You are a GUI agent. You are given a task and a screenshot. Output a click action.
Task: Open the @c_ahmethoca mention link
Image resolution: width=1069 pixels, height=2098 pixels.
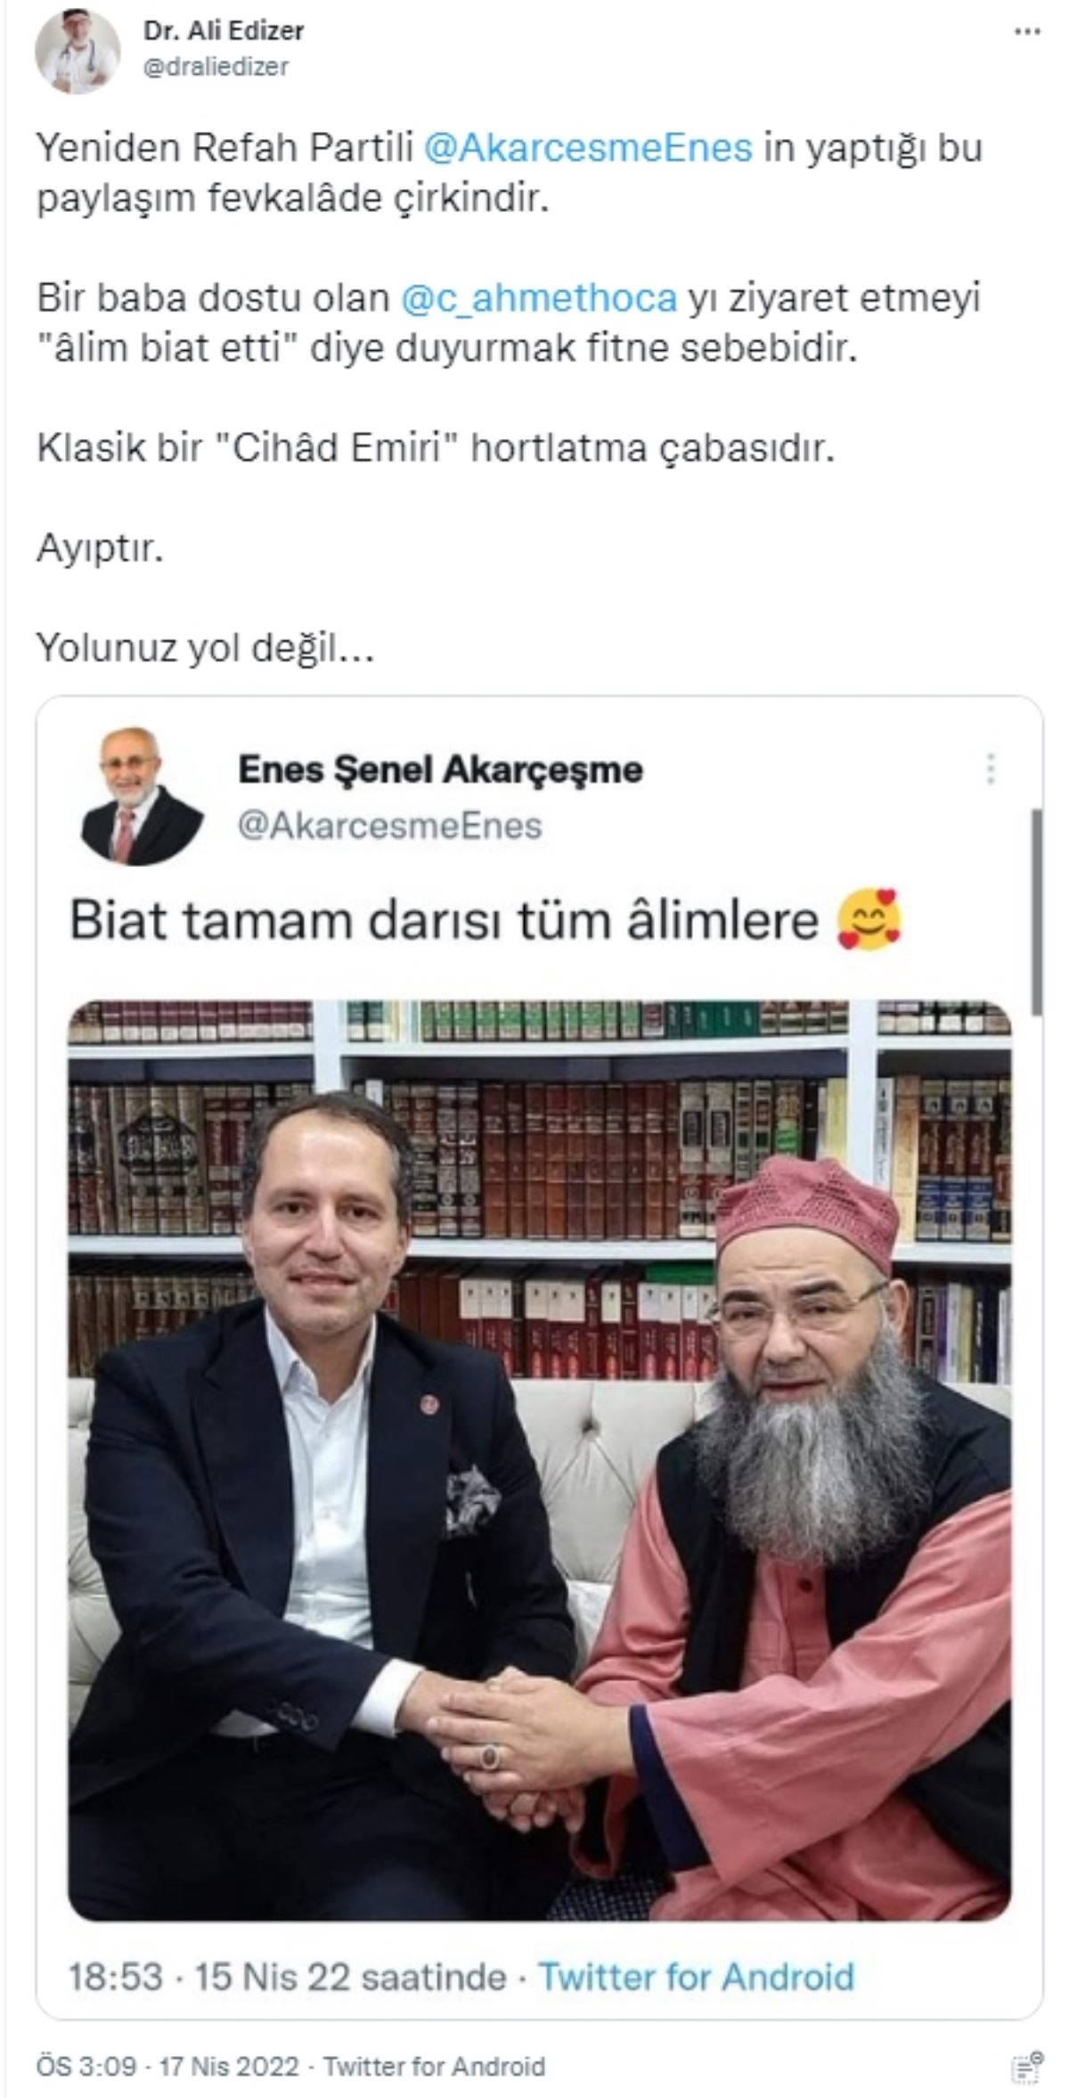tap(539, 298)
